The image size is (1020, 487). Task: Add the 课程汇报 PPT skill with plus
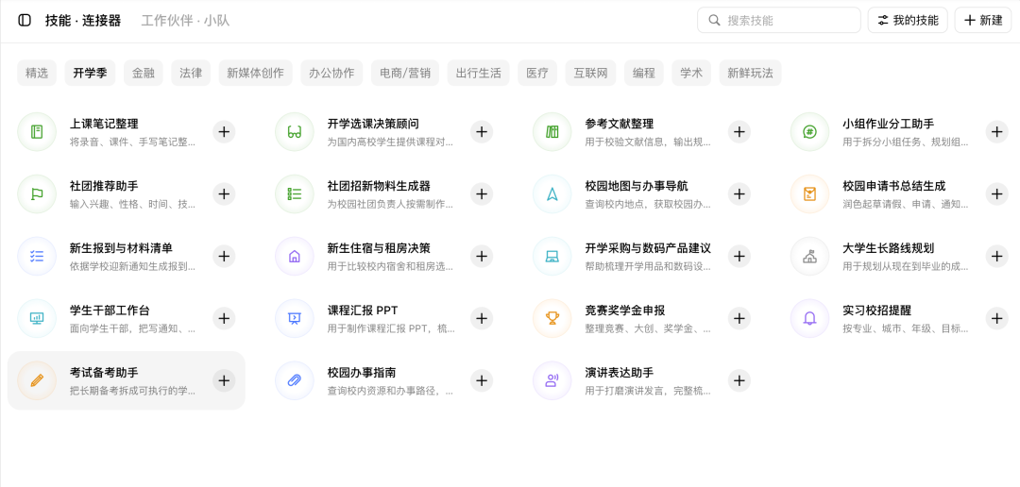482,319
